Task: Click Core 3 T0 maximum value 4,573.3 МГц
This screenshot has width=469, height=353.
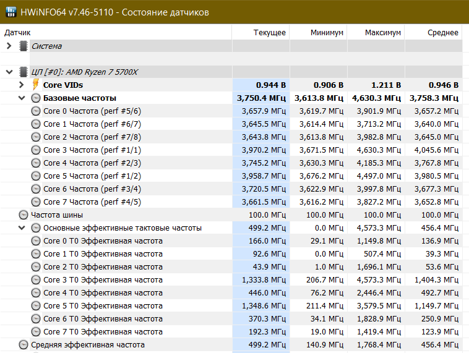Action: point(379,280)
